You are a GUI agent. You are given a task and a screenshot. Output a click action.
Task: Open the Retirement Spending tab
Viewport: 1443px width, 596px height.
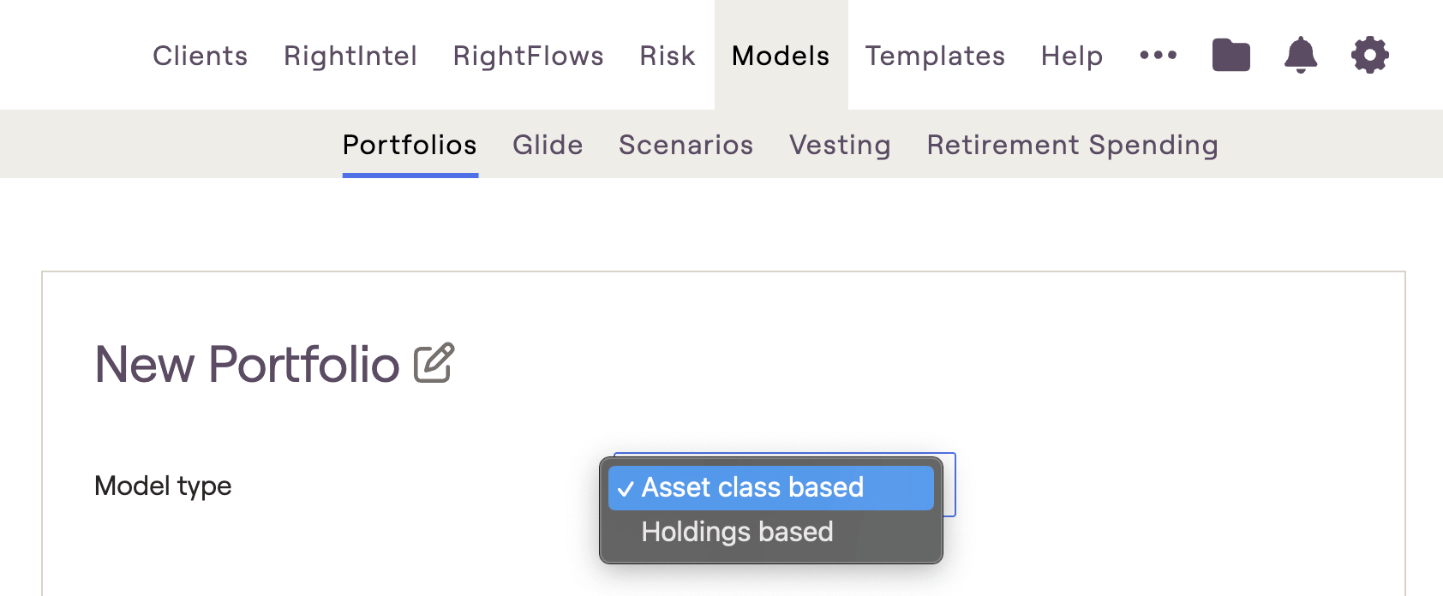tap(1072, 145)
